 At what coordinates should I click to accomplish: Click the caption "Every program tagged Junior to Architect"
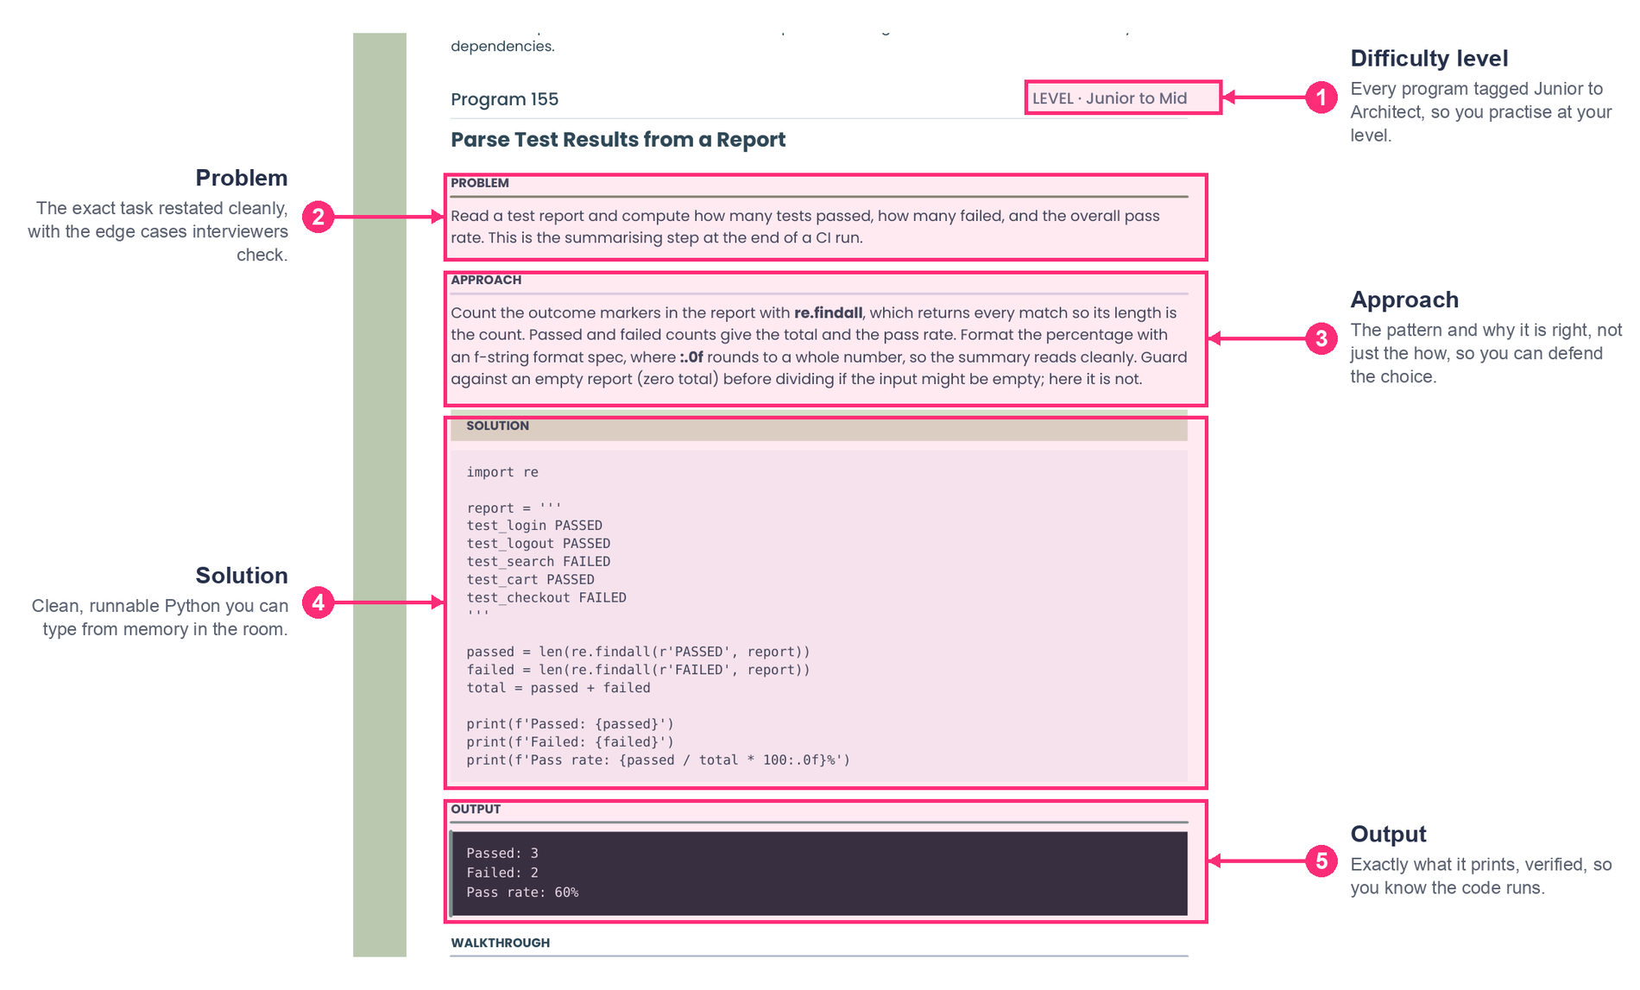click(1481, 112)
